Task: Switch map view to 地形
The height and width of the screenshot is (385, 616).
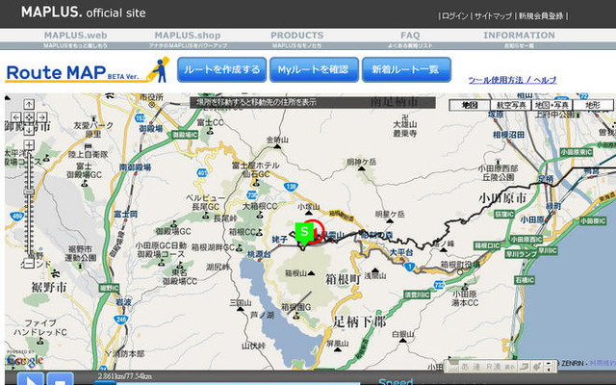Action: pyautogui.click(x=593, y=105)
